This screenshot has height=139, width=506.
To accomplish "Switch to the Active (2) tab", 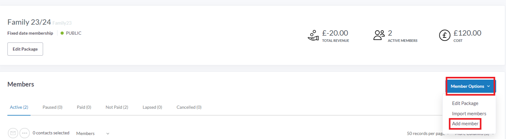I will click(x=19, y=107).
